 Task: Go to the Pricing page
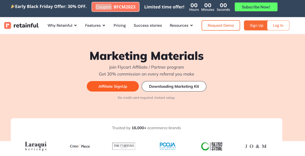120,26
